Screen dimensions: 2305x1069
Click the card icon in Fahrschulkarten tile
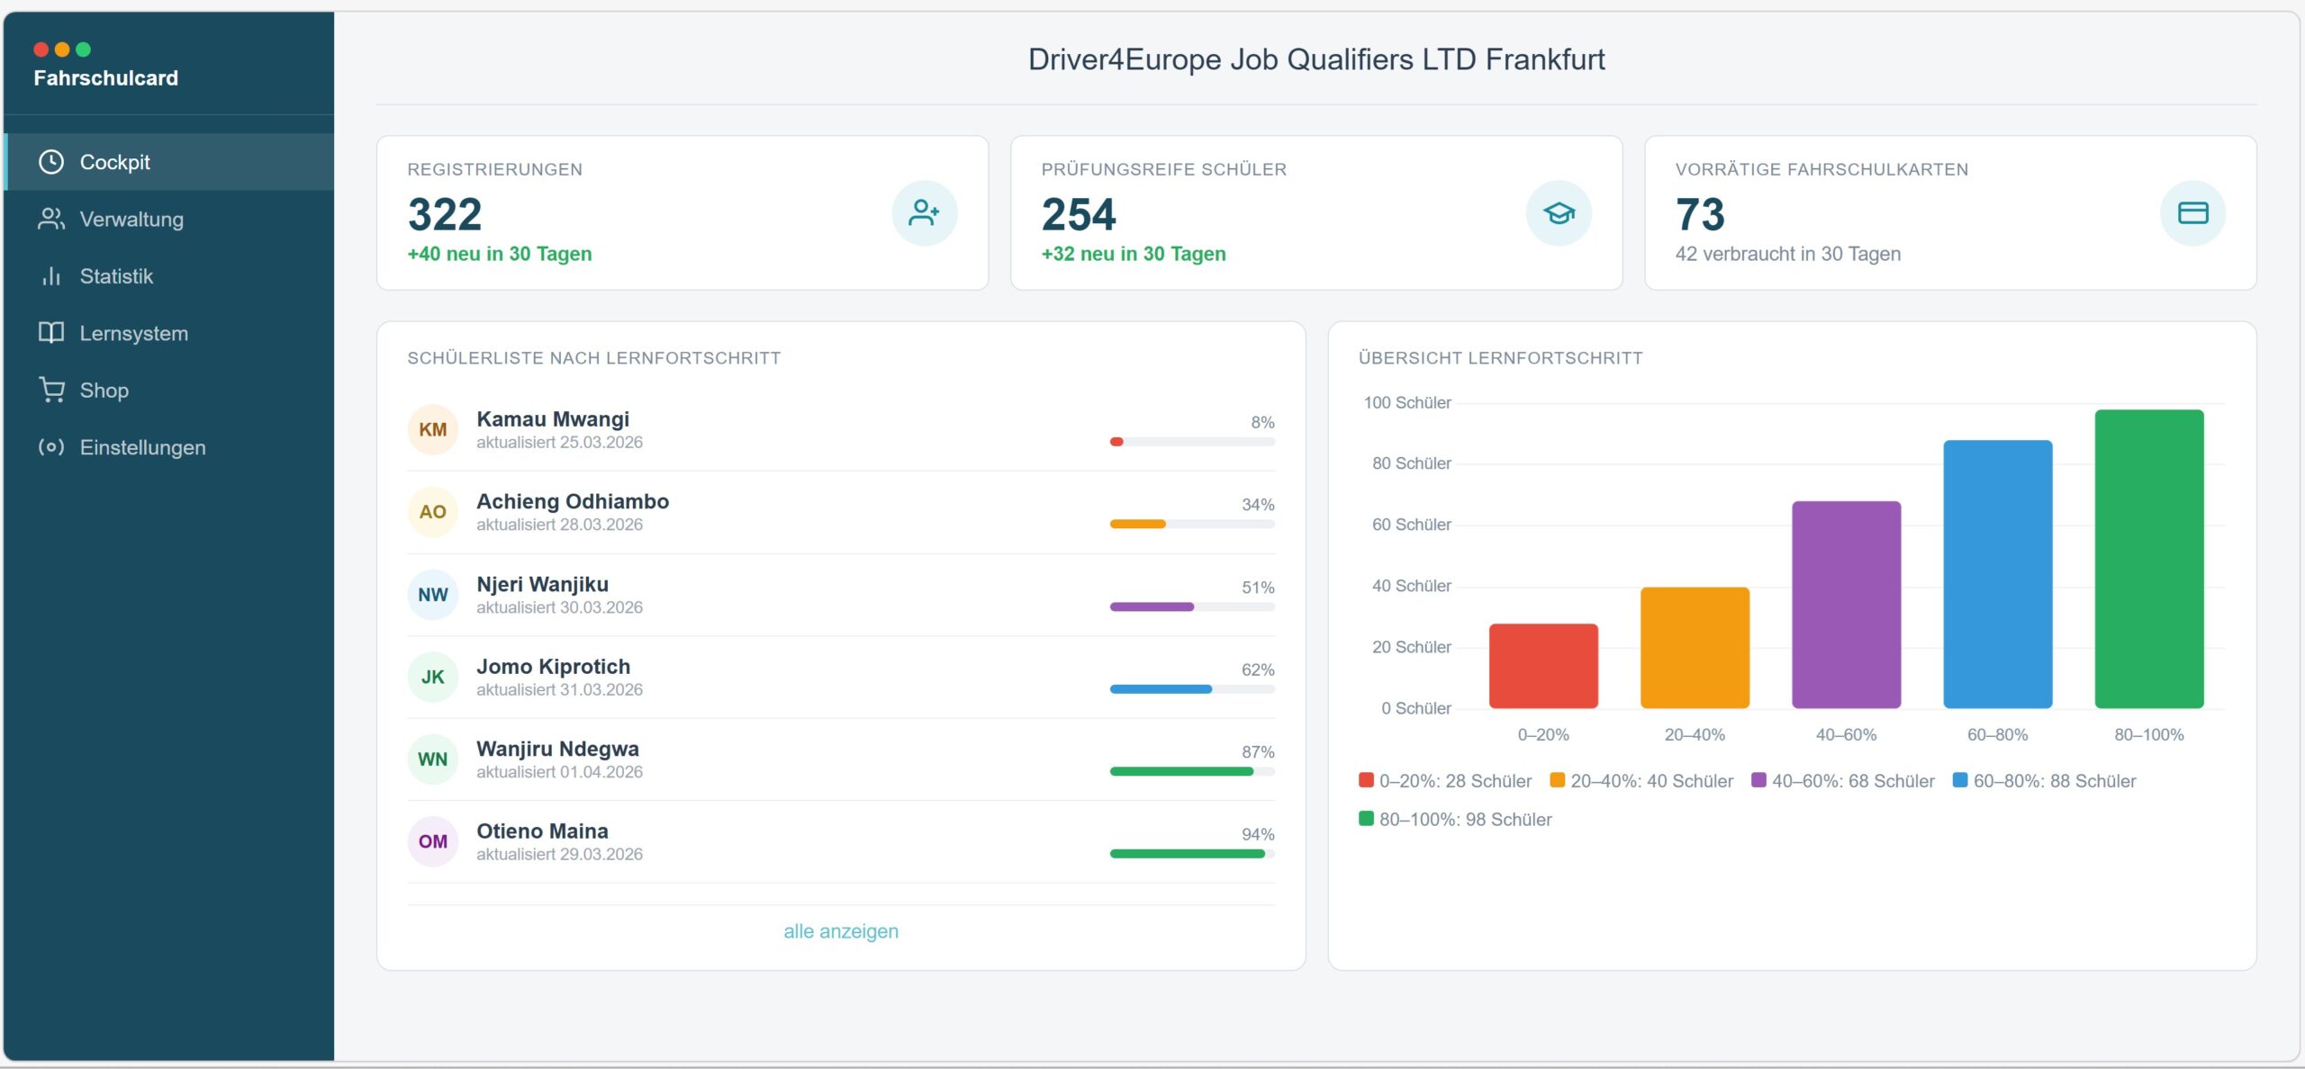coord(2192,213)
